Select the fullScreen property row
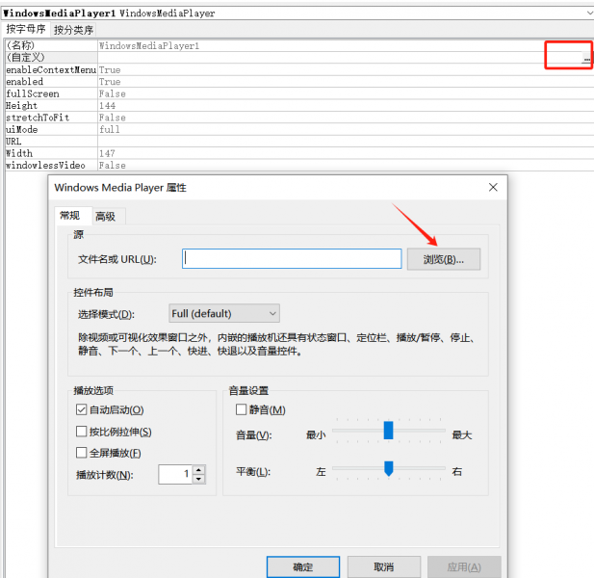594x578 pixels. (x=299, y=93)
